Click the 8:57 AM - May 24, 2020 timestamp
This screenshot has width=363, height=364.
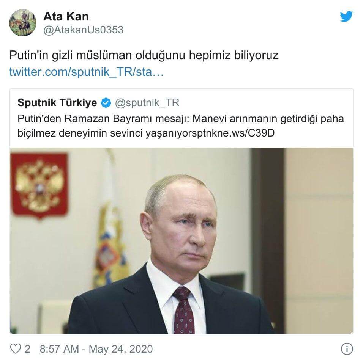pos(96,349)
